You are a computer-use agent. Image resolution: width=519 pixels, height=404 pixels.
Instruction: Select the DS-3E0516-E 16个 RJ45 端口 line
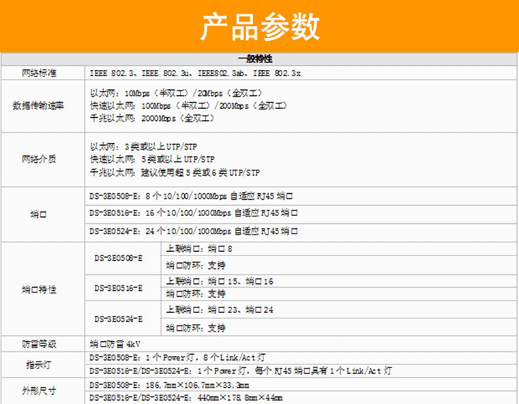click(x=193, y=213)
